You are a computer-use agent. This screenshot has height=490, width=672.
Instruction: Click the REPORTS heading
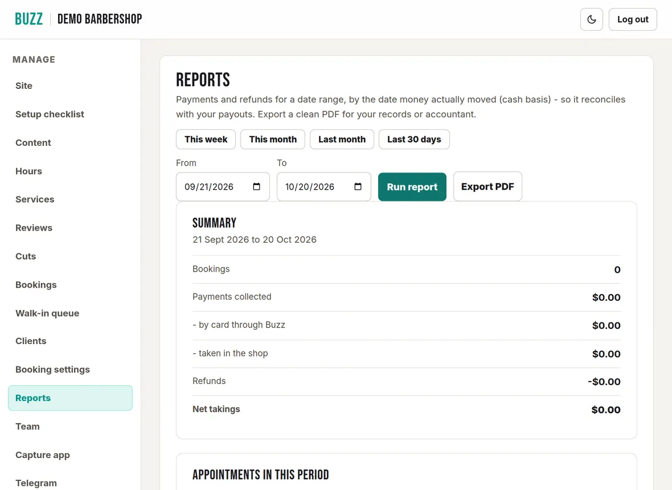pos(203,80)
